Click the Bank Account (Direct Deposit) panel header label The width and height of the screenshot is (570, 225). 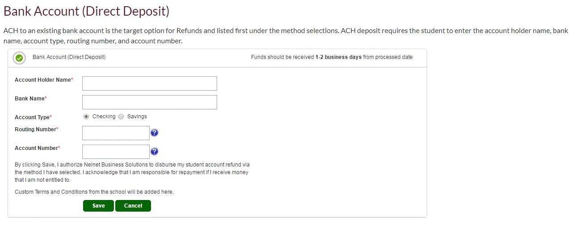[x=69, y=57]
